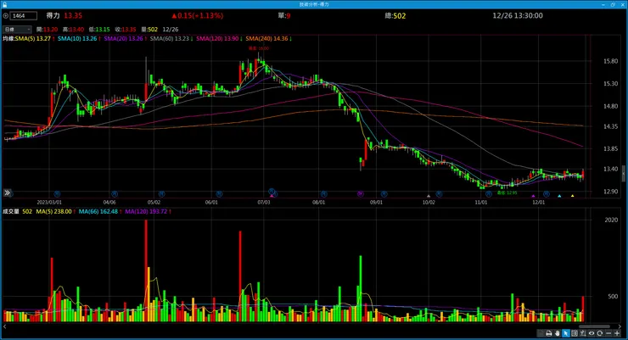Click the cyan triangle marker after 12/01

click(559, 196)
